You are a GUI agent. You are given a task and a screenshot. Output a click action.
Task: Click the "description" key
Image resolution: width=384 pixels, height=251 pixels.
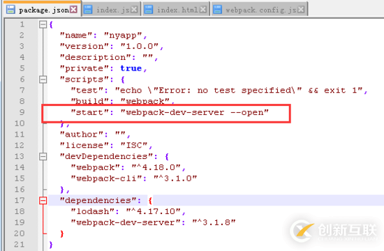tap(95, 57)
